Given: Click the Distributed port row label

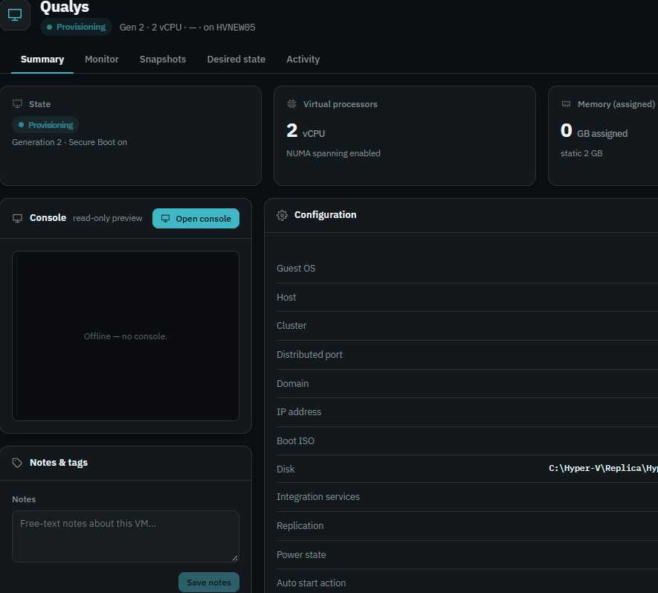Looking at the screenshot, I should tap(310, 354).
